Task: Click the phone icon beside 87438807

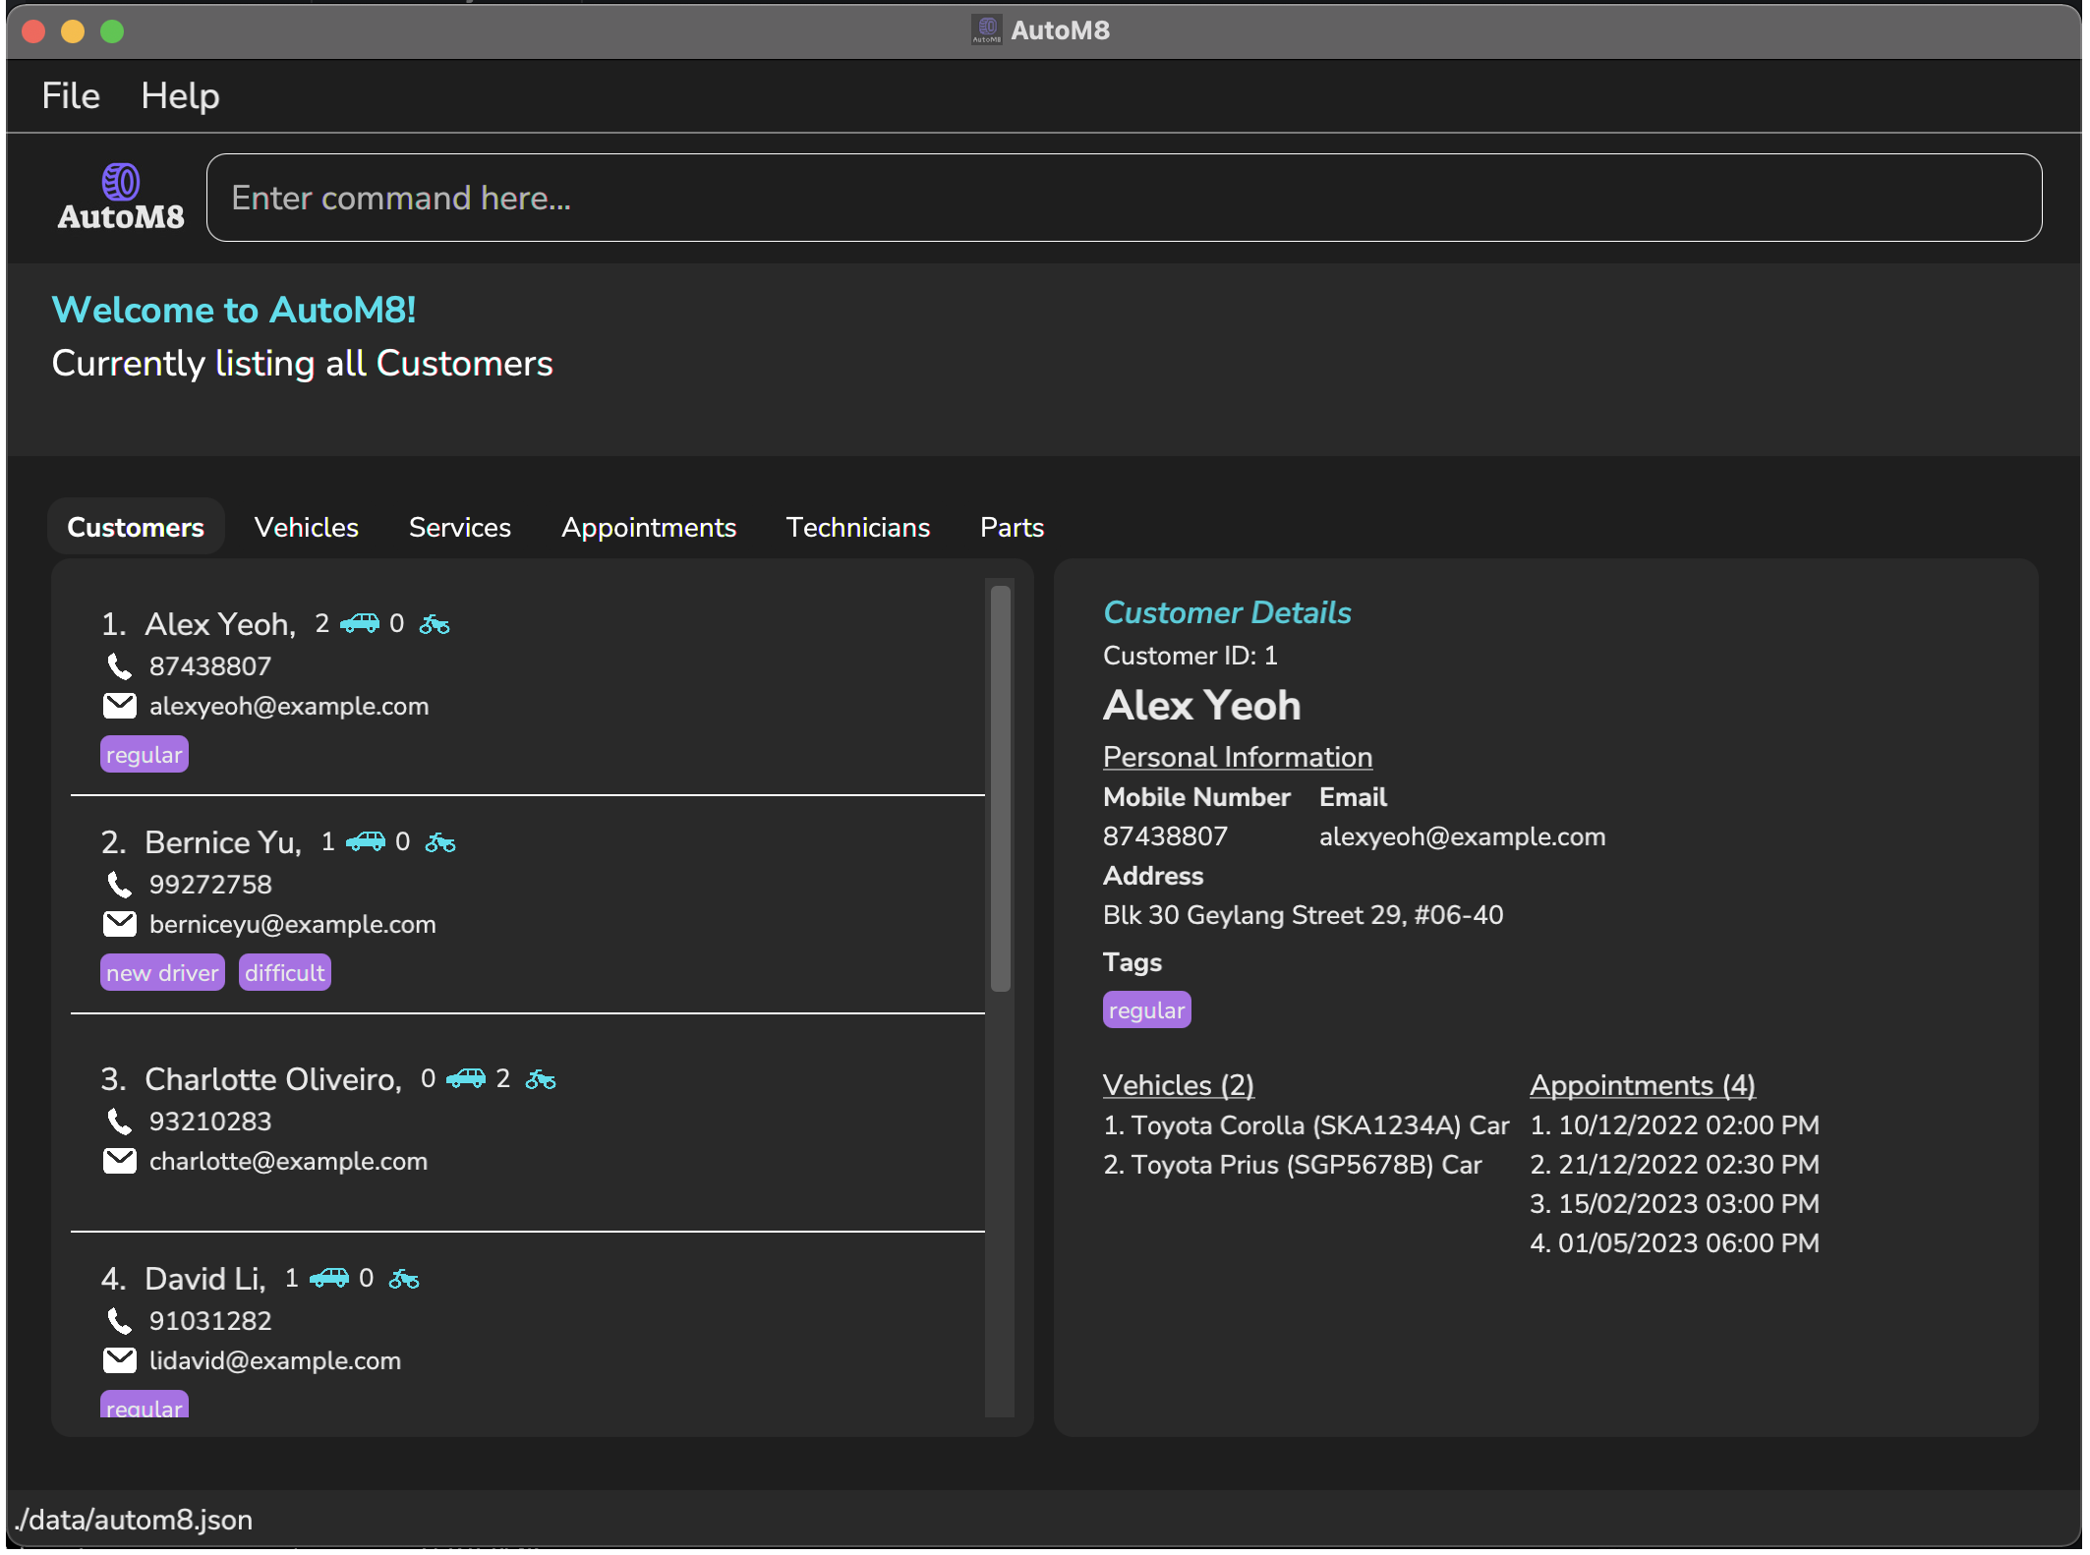Action: (x=119, y=666)
